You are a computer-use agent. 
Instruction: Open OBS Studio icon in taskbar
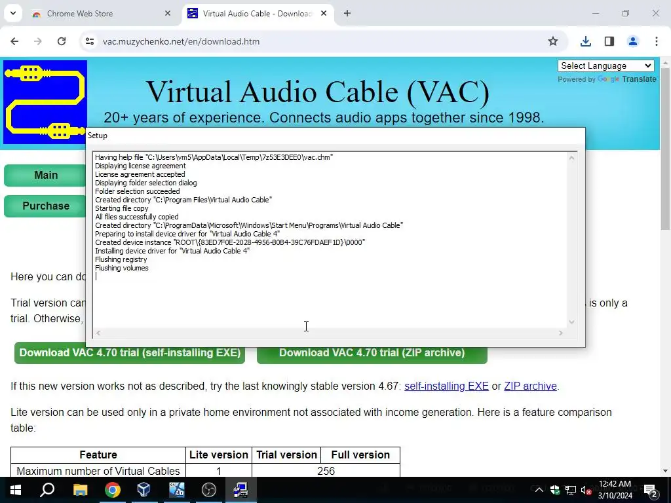pyautogui.click(x=209, y=490)
